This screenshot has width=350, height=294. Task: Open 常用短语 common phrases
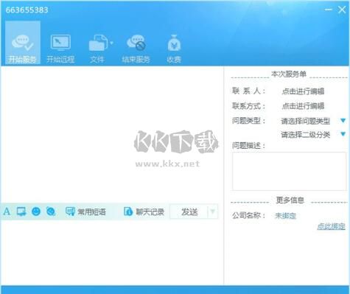[85, 211]
